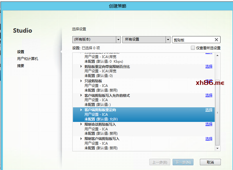Click 选择 link for 客户端剪贴板重定向

pos(209,110)
